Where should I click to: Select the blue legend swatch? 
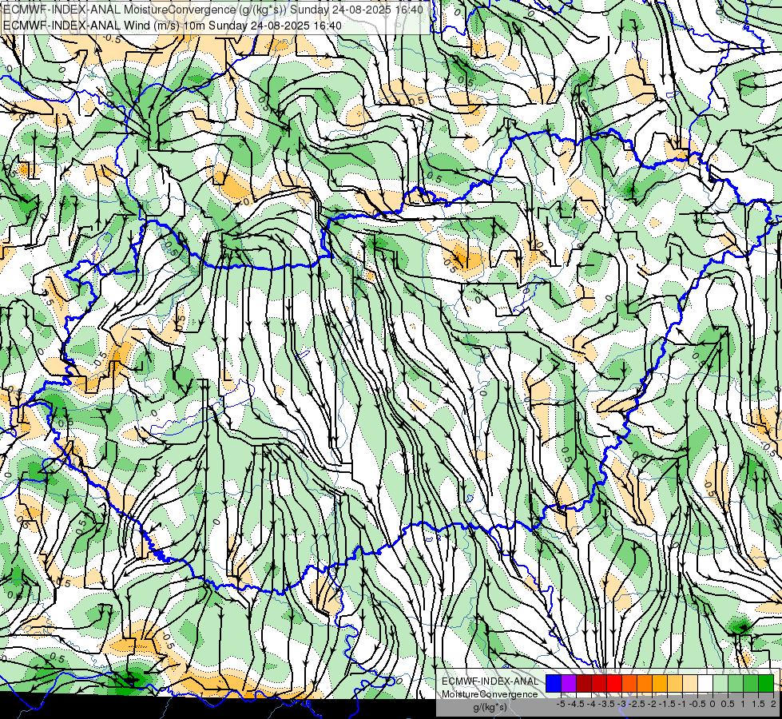554,683
